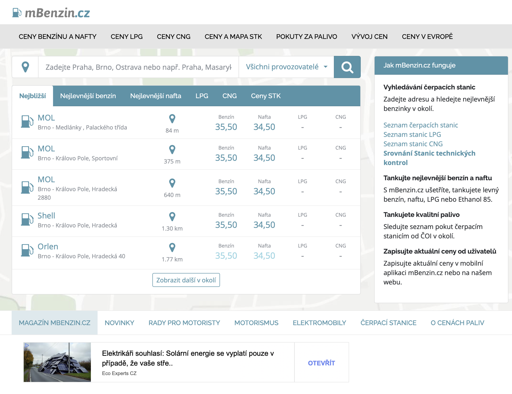Image resolution: width=512 pixels, height=394 pixels.
Task: Click fuel pump icon for MOL Sportovní
Action: 27,152
